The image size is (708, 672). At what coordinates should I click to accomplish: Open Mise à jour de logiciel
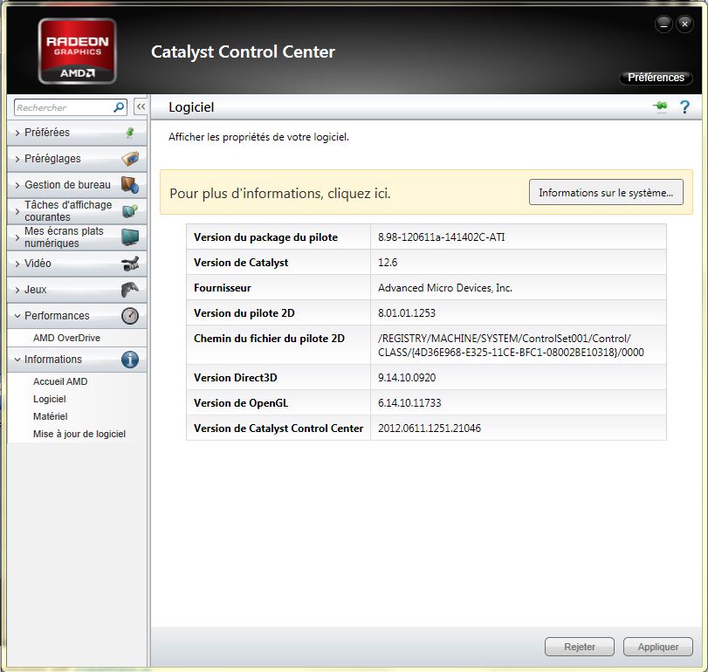(x=79, y=434)
